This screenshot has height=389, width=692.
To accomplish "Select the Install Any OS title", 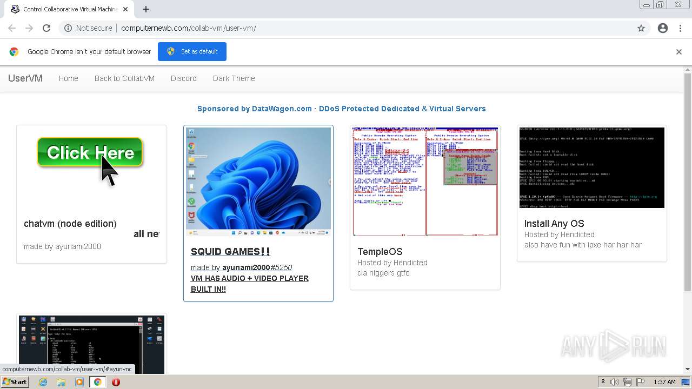I will point(554,224).
